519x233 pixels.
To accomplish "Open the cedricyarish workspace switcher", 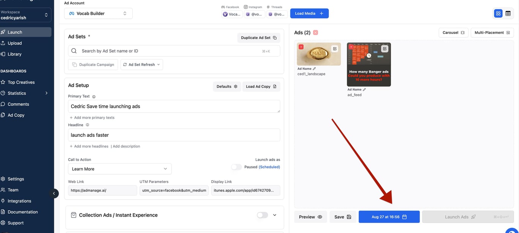I will [25, 15].
